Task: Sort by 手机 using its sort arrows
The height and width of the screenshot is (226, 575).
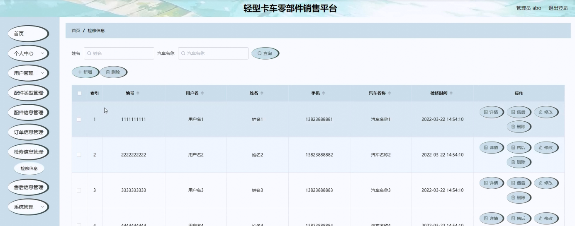Action: pos(324,94)
